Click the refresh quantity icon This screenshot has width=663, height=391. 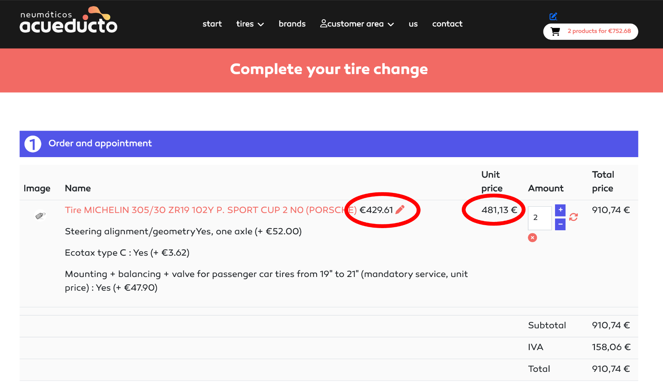point(574,217)
